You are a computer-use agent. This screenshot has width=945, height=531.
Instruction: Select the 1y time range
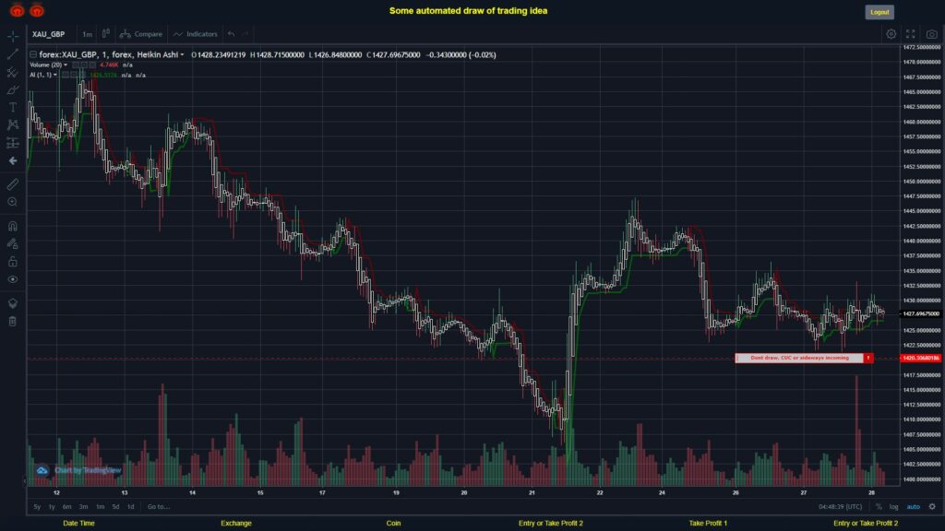(52, 507)
